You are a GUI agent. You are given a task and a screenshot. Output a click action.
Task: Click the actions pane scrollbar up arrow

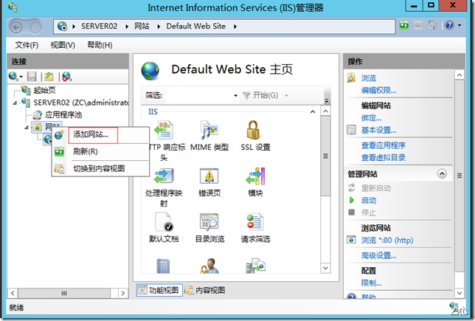(x=460, y=75)
